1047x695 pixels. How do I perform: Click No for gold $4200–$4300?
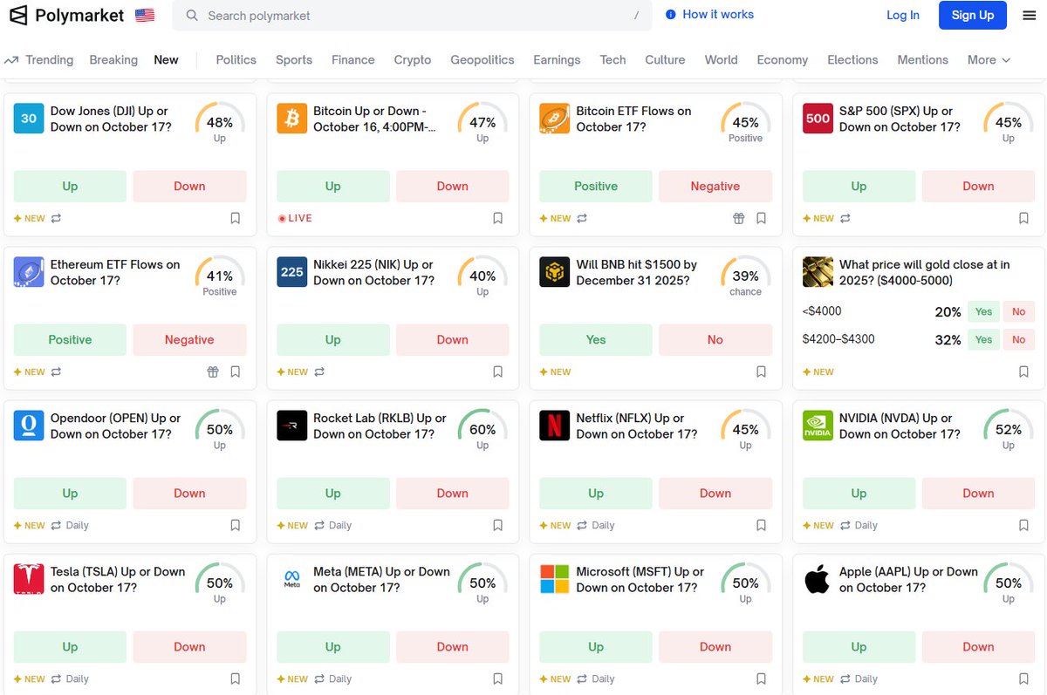(x=1018, y=339)
